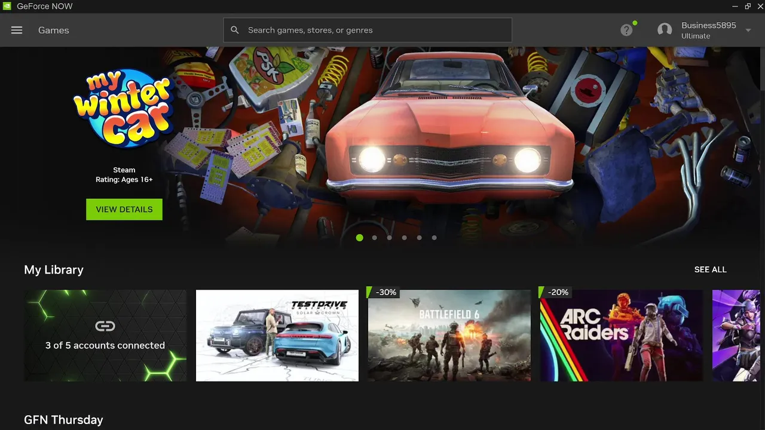The image size is (765, 430).
Task: Click the My Winter Car logo
Action: [x=124, y=109]
